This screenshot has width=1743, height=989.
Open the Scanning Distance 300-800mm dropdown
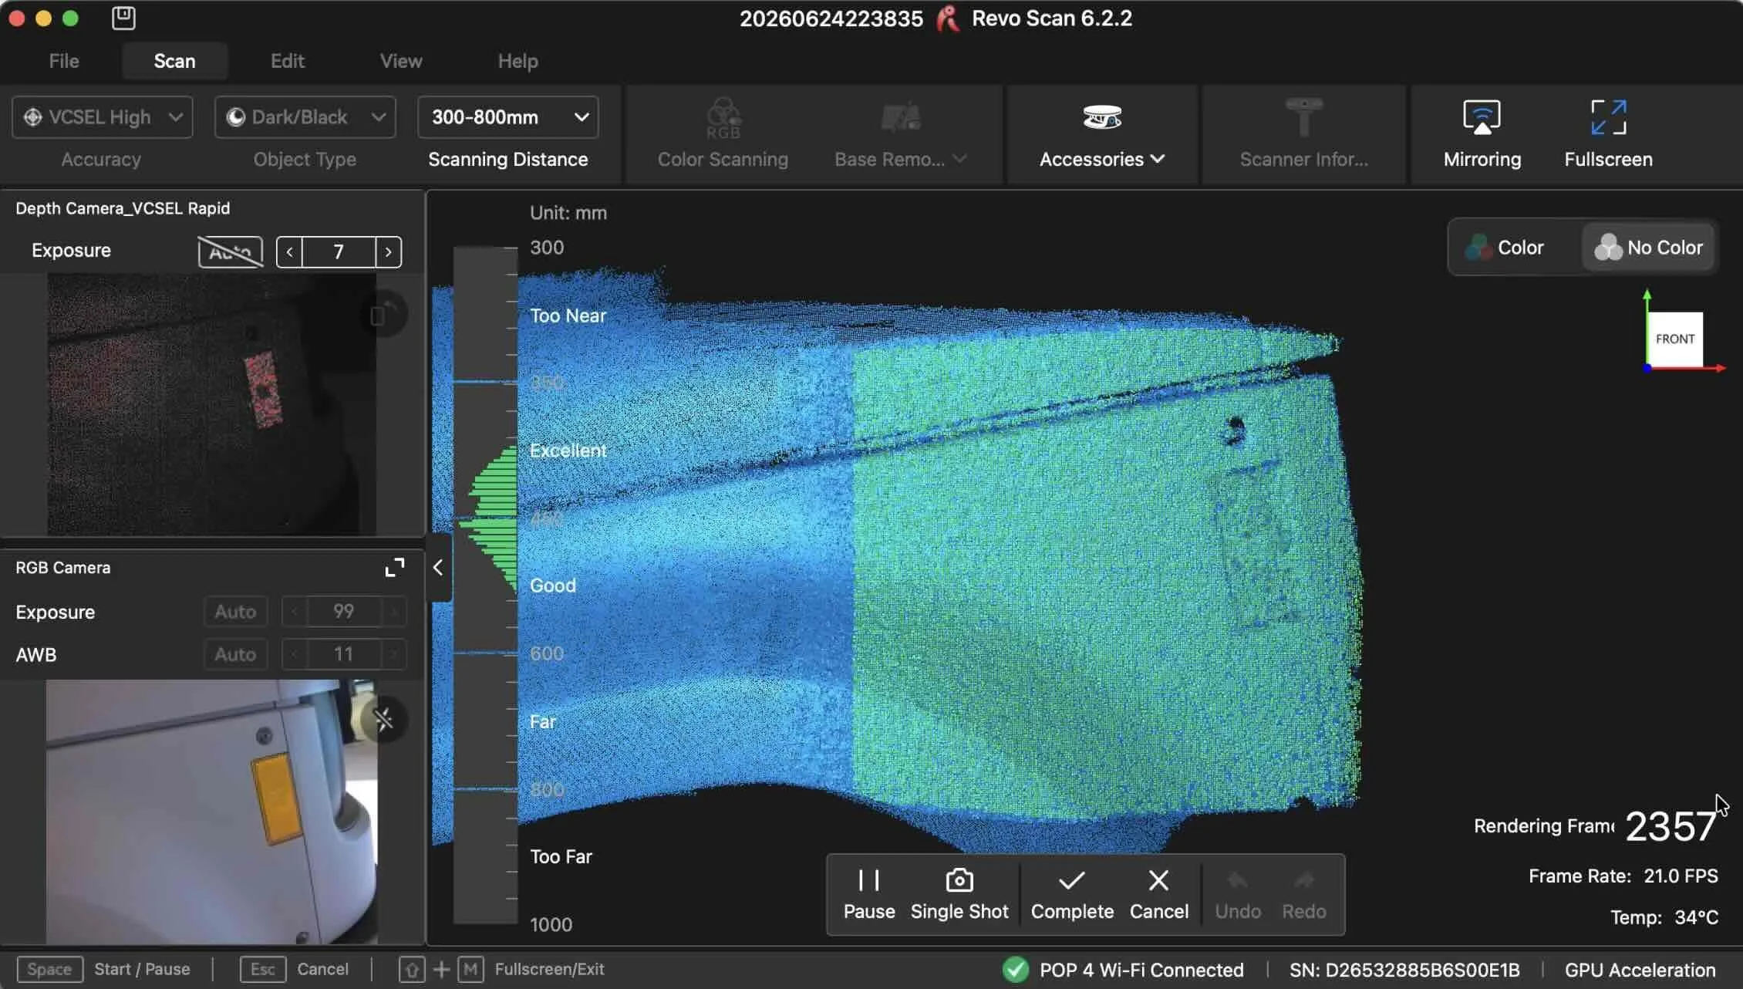coord(508,117)
